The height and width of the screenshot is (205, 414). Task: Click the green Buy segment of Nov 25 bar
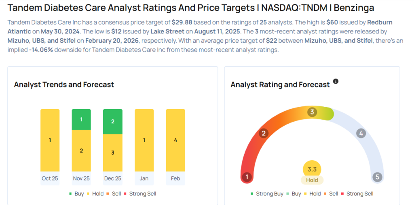pos(81,120)
